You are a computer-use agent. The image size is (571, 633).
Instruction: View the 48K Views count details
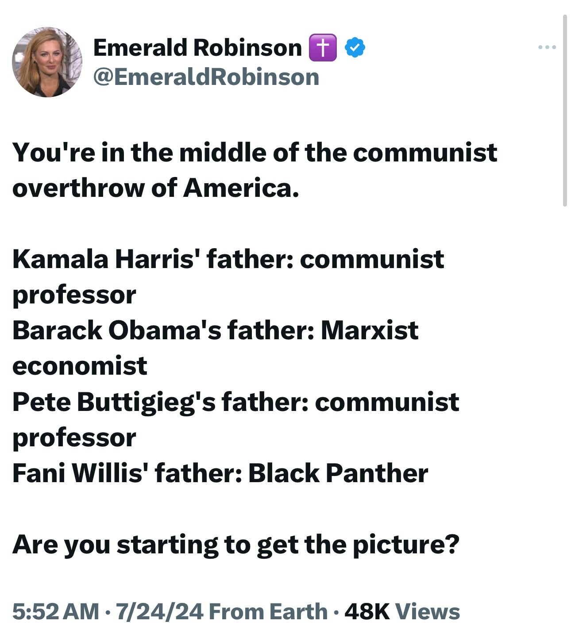402,611
